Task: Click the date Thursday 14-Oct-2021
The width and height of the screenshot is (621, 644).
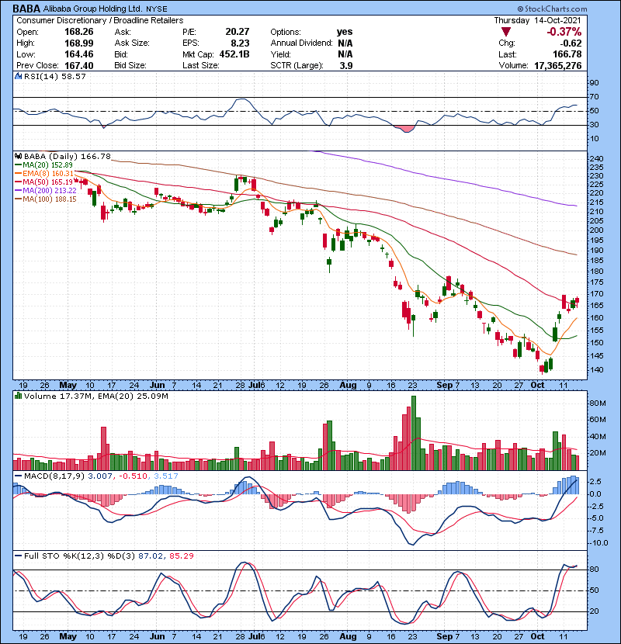Action: [538, 20]
